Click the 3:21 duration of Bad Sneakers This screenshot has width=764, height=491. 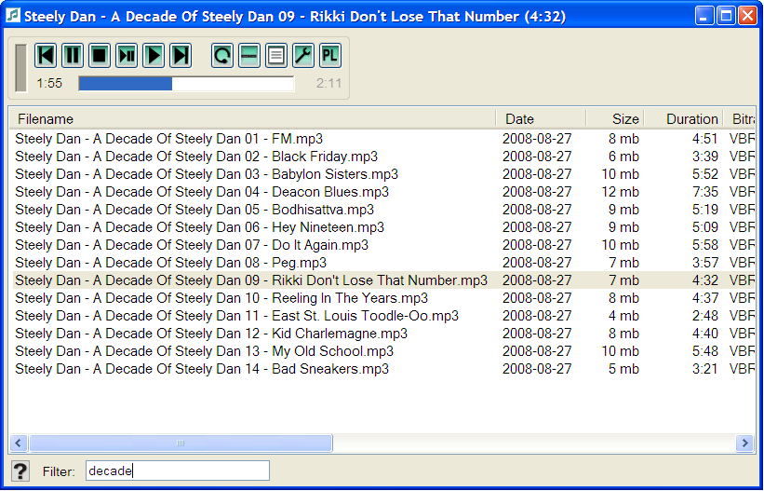(x=705, y=369)
